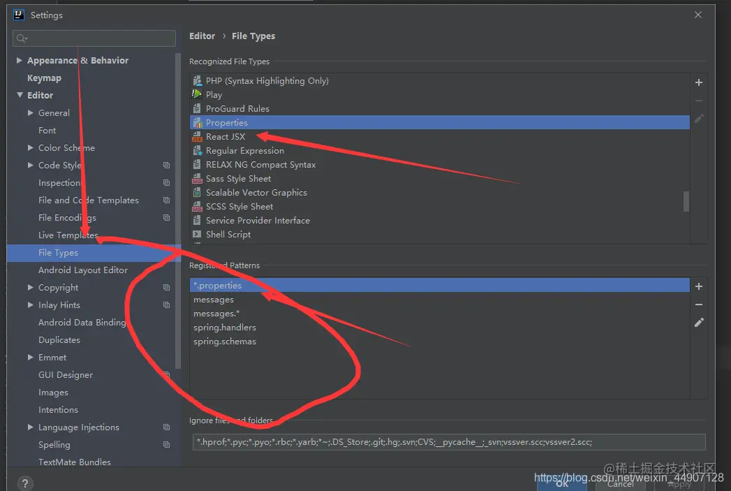Click the ProGuard Rules file icon
The width and height of the screenshot is (731, 491).
pos(197,109)
